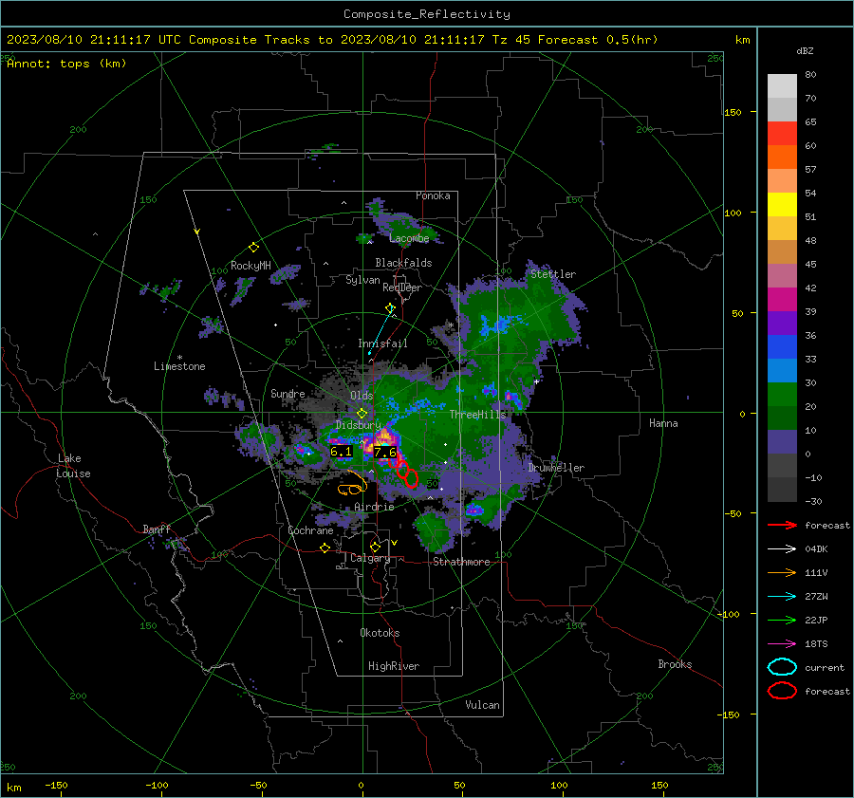
Task: Click the Stettler town label
Action: click(553, 274)
